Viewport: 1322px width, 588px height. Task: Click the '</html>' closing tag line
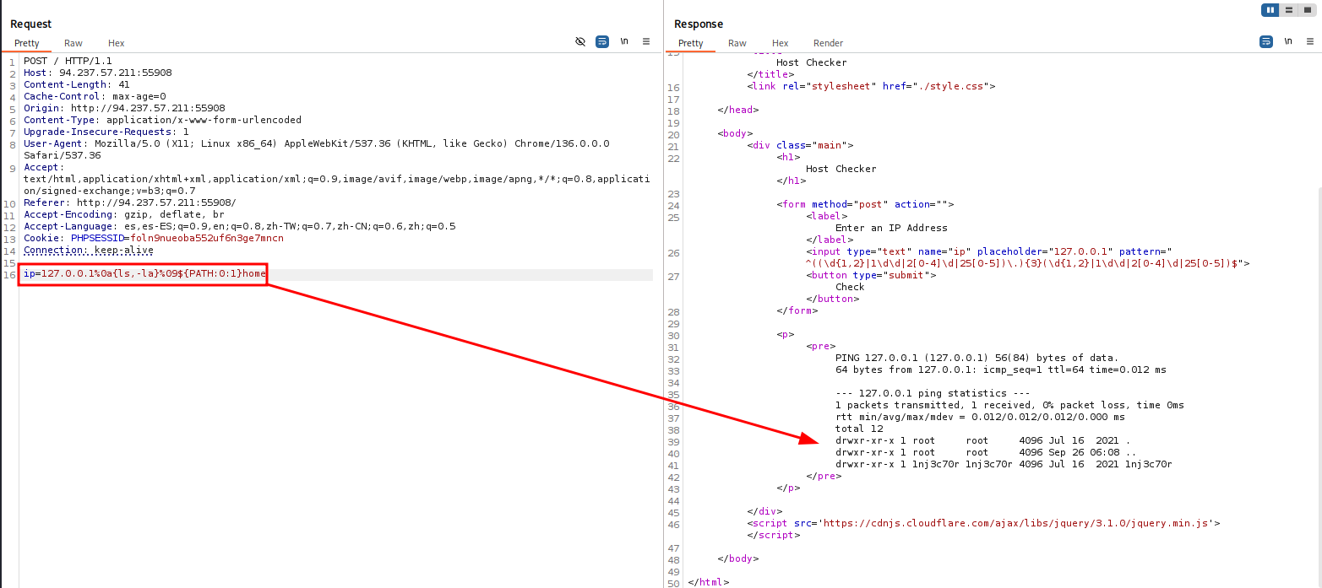point(709,582)
